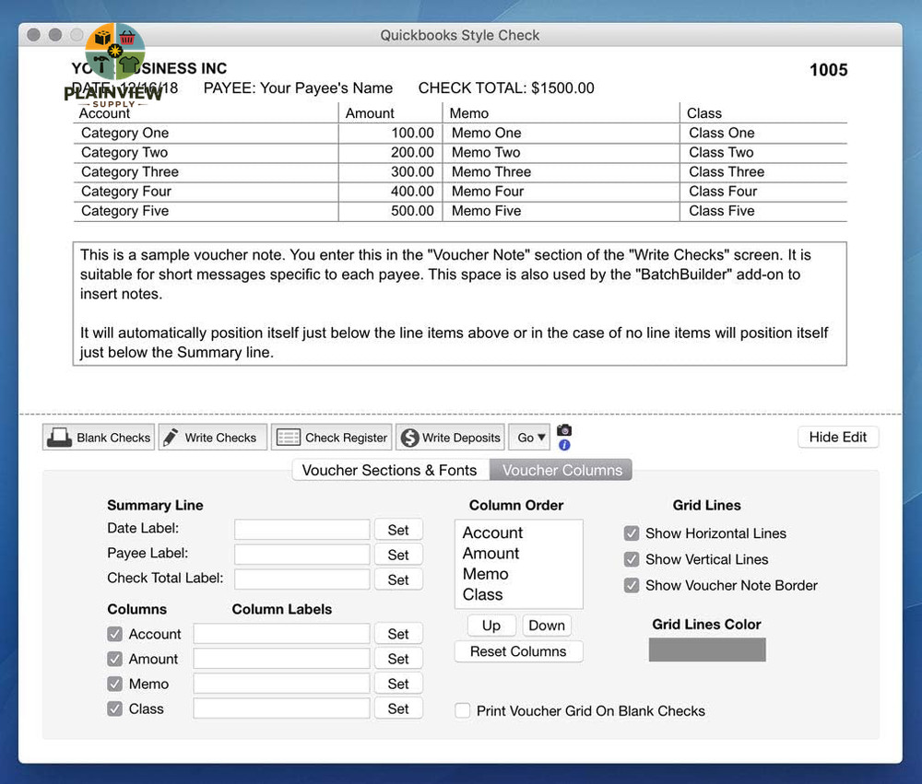Toggle the Class column checkbox
This screenshot has height=784, width=922.
pos(115,708)
